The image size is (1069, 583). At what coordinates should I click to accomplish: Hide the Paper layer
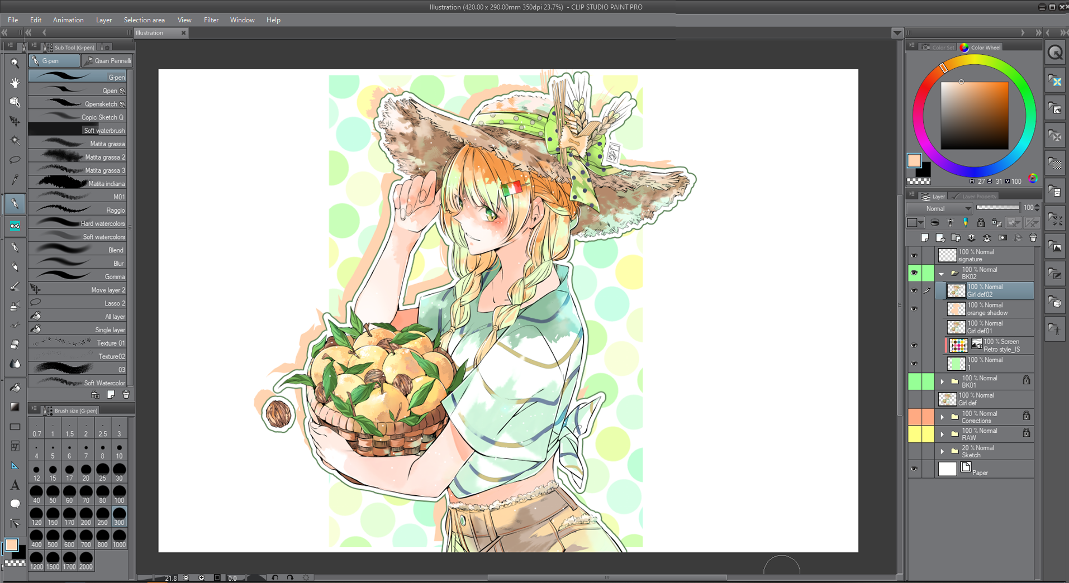(914, 469)
